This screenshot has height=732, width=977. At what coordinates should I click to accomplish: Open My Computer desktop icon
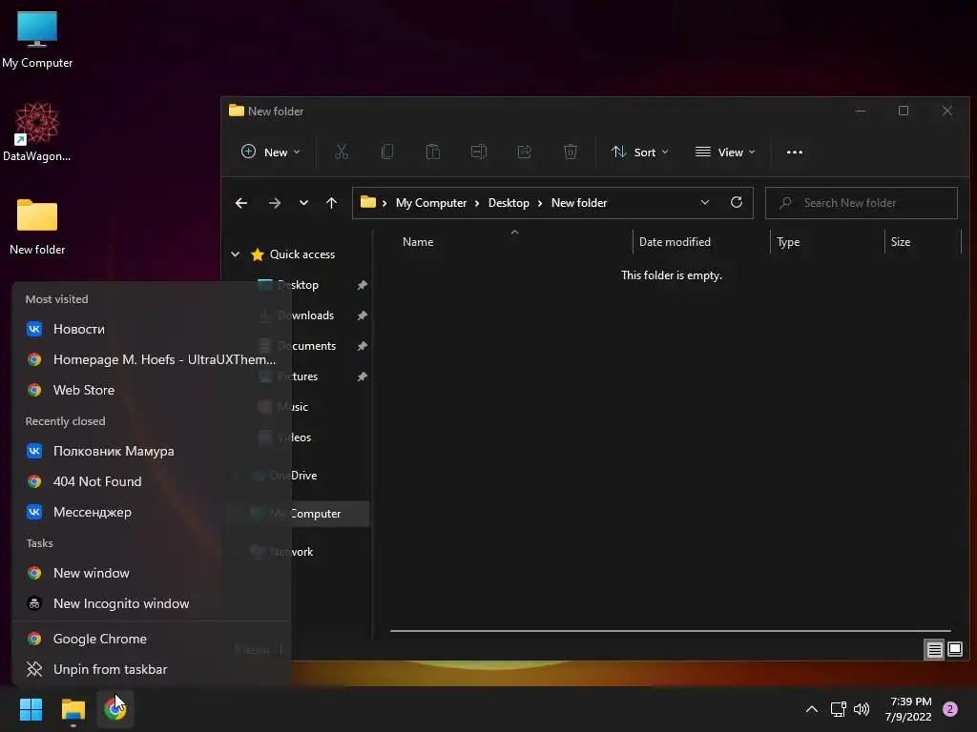pyautogui.click(x=37, y=39)
